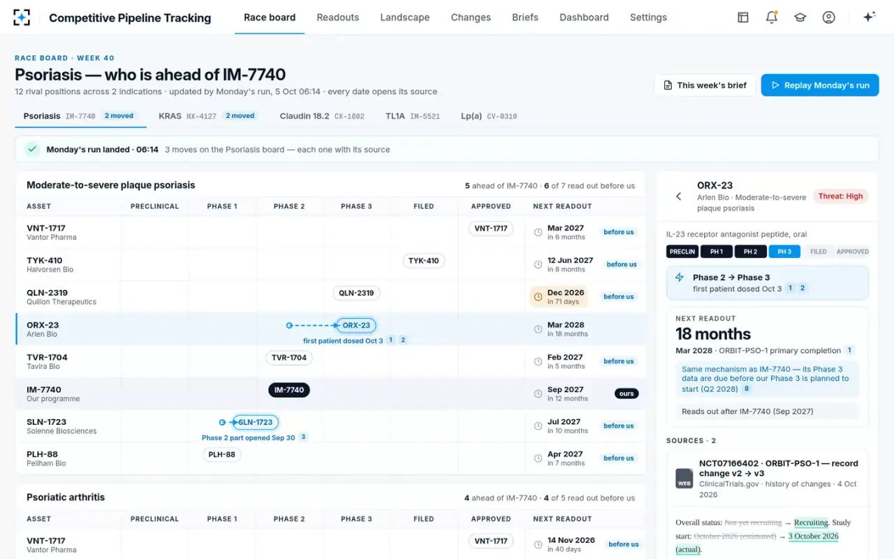Select the Claudin 18.2 tab
Viewport: 894px width, 559px height.
click(322, 116)
